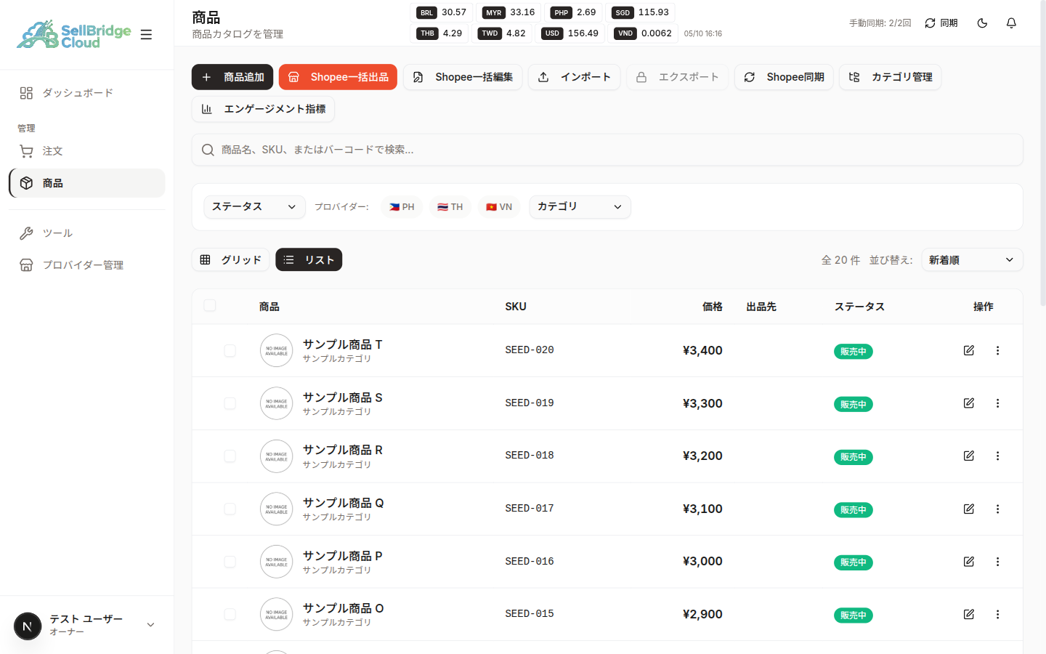Open the サンプル商品 R product name
The image size is (1046, 654).
click(343, 451)
